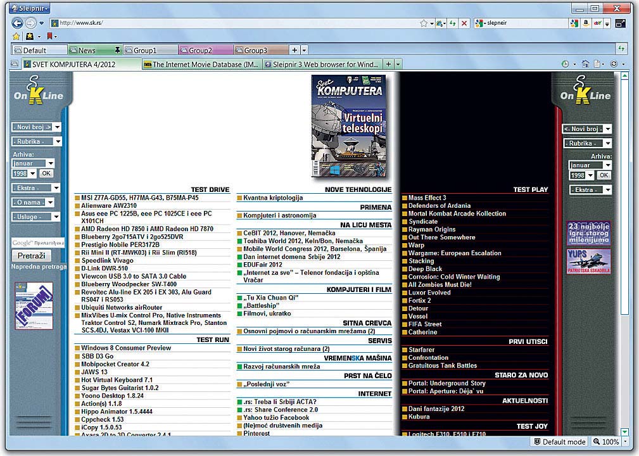Click tab list icon left of tabs
639x456 pixels.
tap(15, 64)
